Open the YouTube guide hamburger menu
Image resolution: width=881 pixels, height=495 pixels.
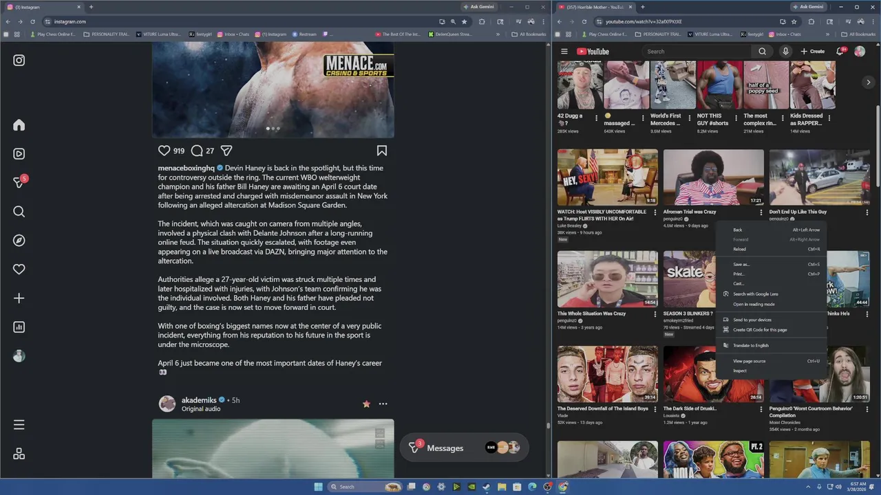(564, 52)
